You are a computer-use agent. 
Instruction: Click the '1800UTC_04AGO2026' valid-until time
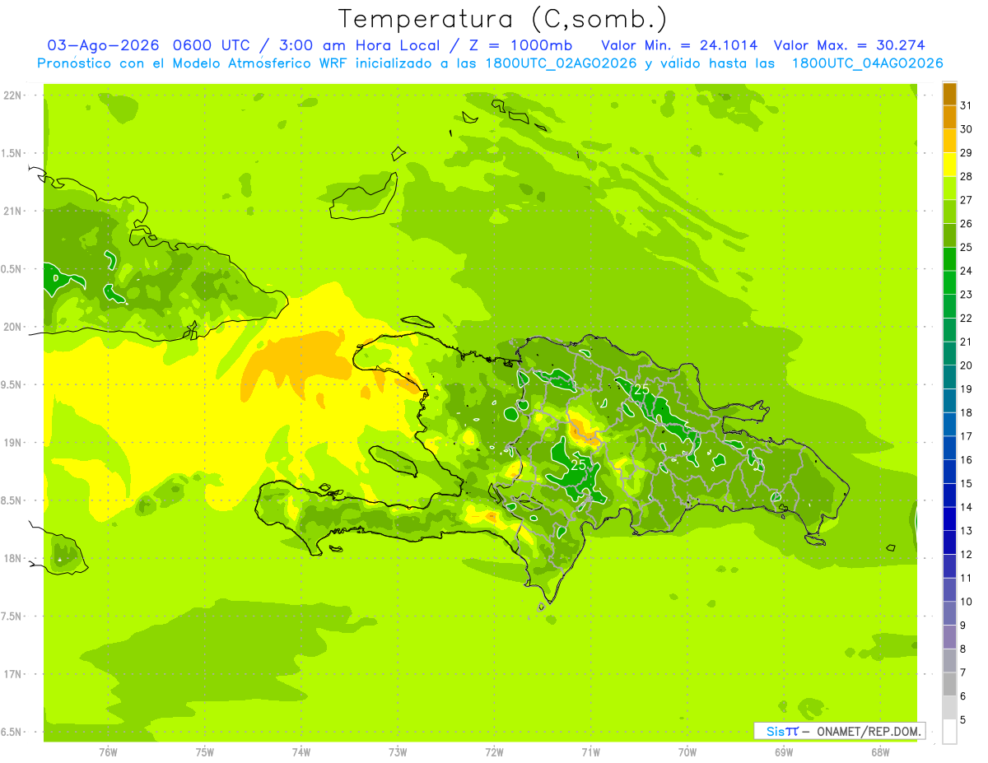867,63
